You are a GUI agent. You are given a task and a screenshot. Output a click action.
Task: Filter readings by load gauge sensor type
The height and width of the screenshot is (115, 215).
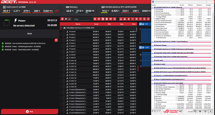(140, 19)
